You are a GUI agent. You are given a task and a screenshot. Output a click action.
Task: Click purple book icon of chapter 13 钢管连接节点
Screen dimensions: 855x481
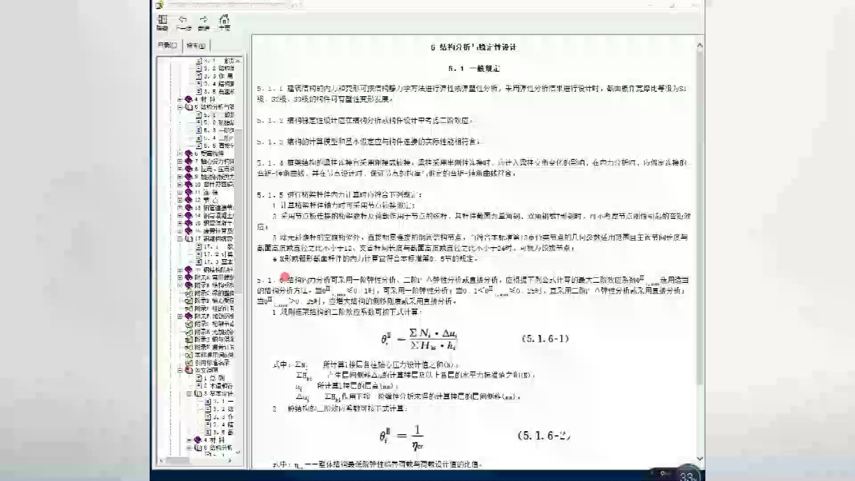coord(188,208)
